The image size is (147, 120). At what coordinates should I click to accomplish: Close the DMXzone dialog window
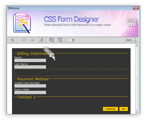coord(136,8)
